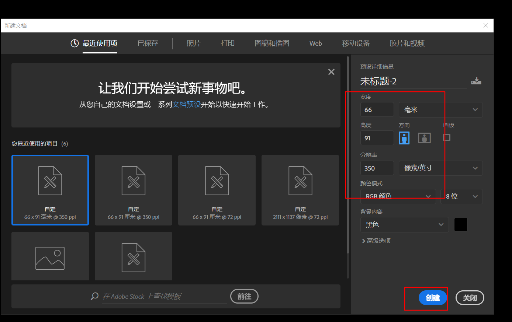Click the clock icon on 最近使用项 tab
The width and height of the screenshot is (512, 322).
pos(75,43)
